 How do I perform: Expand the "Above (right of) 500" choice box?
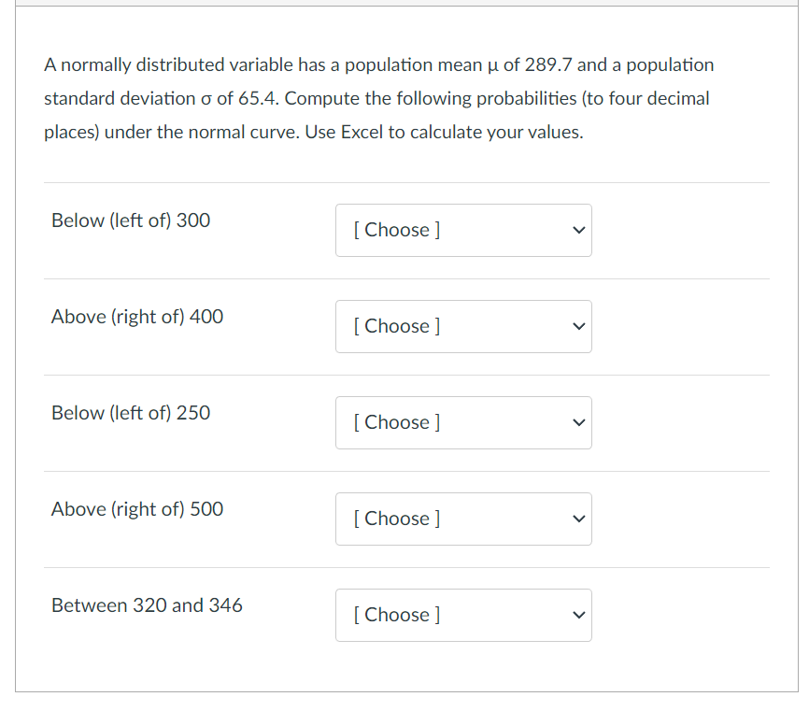tap(463, 519)
